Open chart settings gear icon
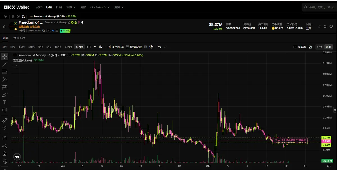Image resolution: width=337 pixels, height=170 pixels. coord(151,47)
